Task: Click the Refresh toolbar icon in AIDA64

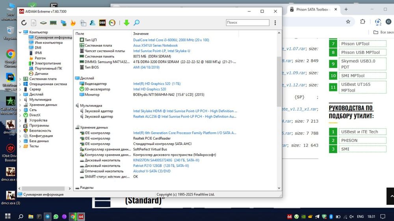Action: pyautogui.click(x=24, y=23)
